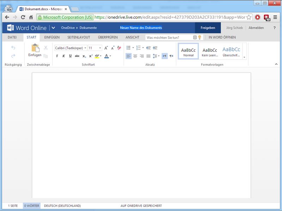Click the Einfügen paste clipboard icon
Screen dimensions: 282x211
[x=35, y=48]
